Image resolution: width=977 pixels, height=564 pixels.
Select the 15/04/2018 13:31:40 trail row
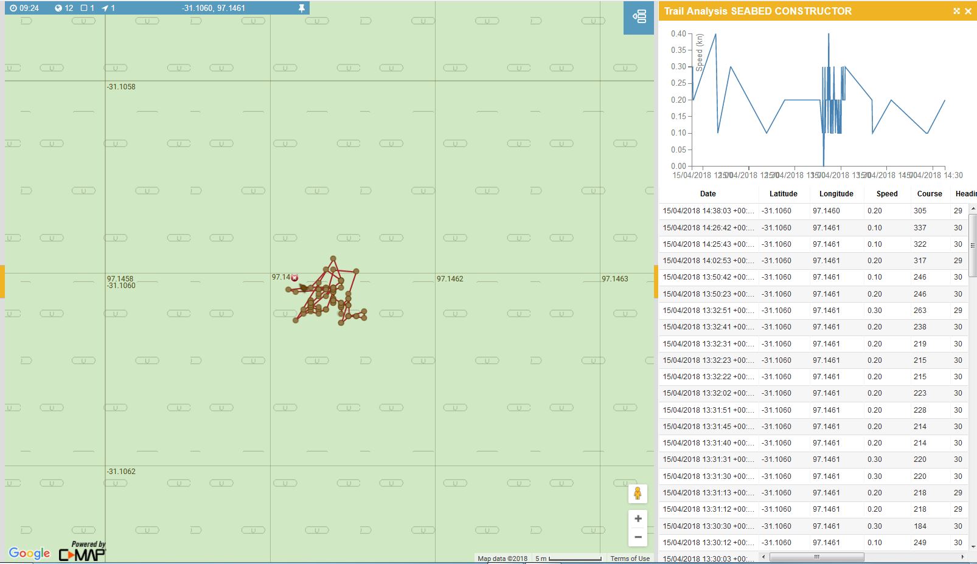pyautogui.click(x=812, y=443)
